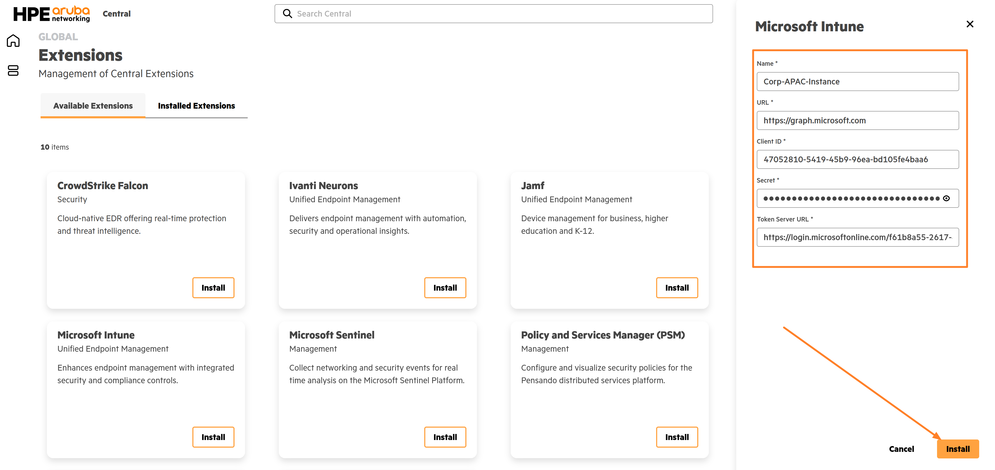Install Policy and Services Manager extension
The height and width of the screenshot is (470, 995).
tap(677, 437)
